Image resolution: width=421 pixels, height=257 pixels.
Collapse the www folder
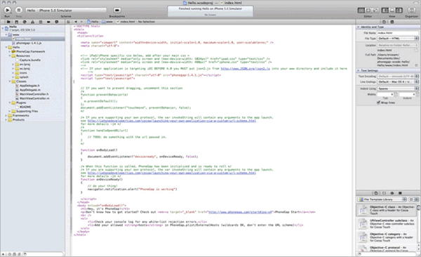(x=6, y=34)
